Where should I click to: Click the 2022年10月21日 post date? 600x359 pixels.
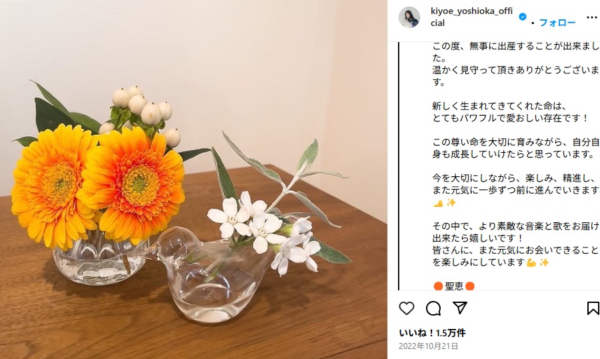(428, 346)
